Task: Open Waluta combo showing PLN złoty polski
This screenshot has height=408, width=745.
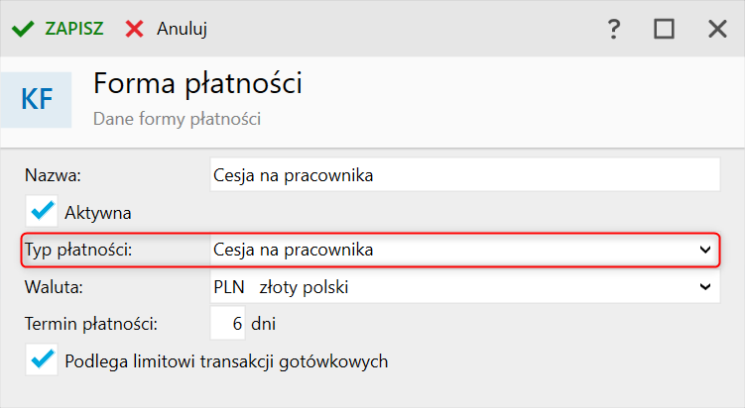Action: pyautogui.click(x=465, y=286)
